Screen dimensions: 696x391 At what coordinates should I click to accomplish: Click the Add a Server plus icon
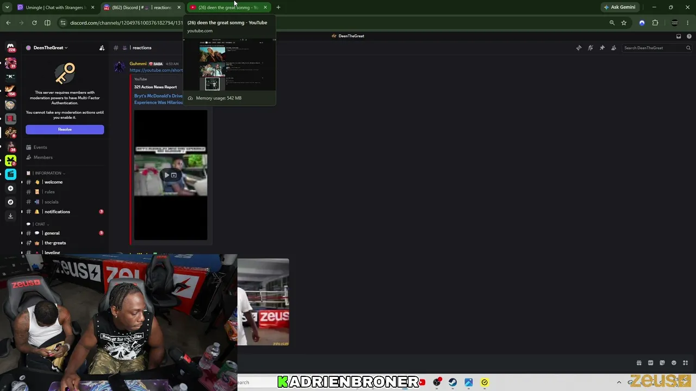click(10, 188)
